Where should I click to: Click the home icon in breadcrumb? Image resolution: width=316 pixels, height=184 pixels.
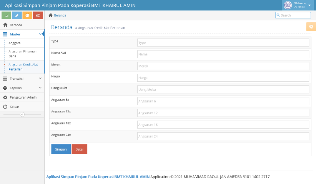[51, 15]
